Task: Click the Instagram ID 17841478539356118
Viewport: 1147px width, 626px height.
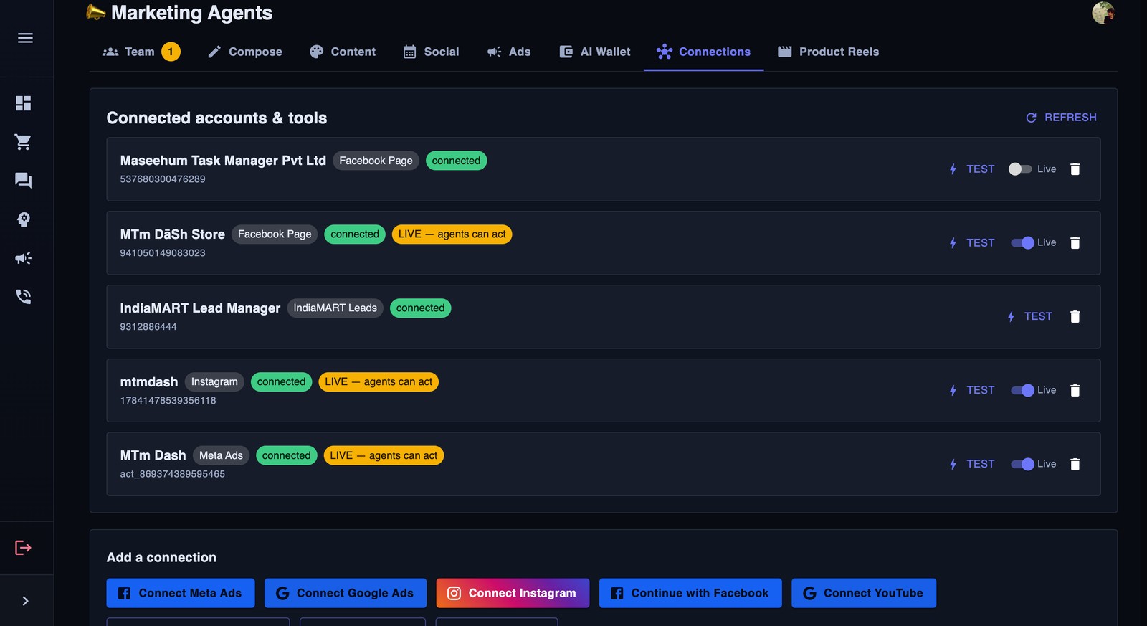Action: pyautogui.click(x=168, y=401)
